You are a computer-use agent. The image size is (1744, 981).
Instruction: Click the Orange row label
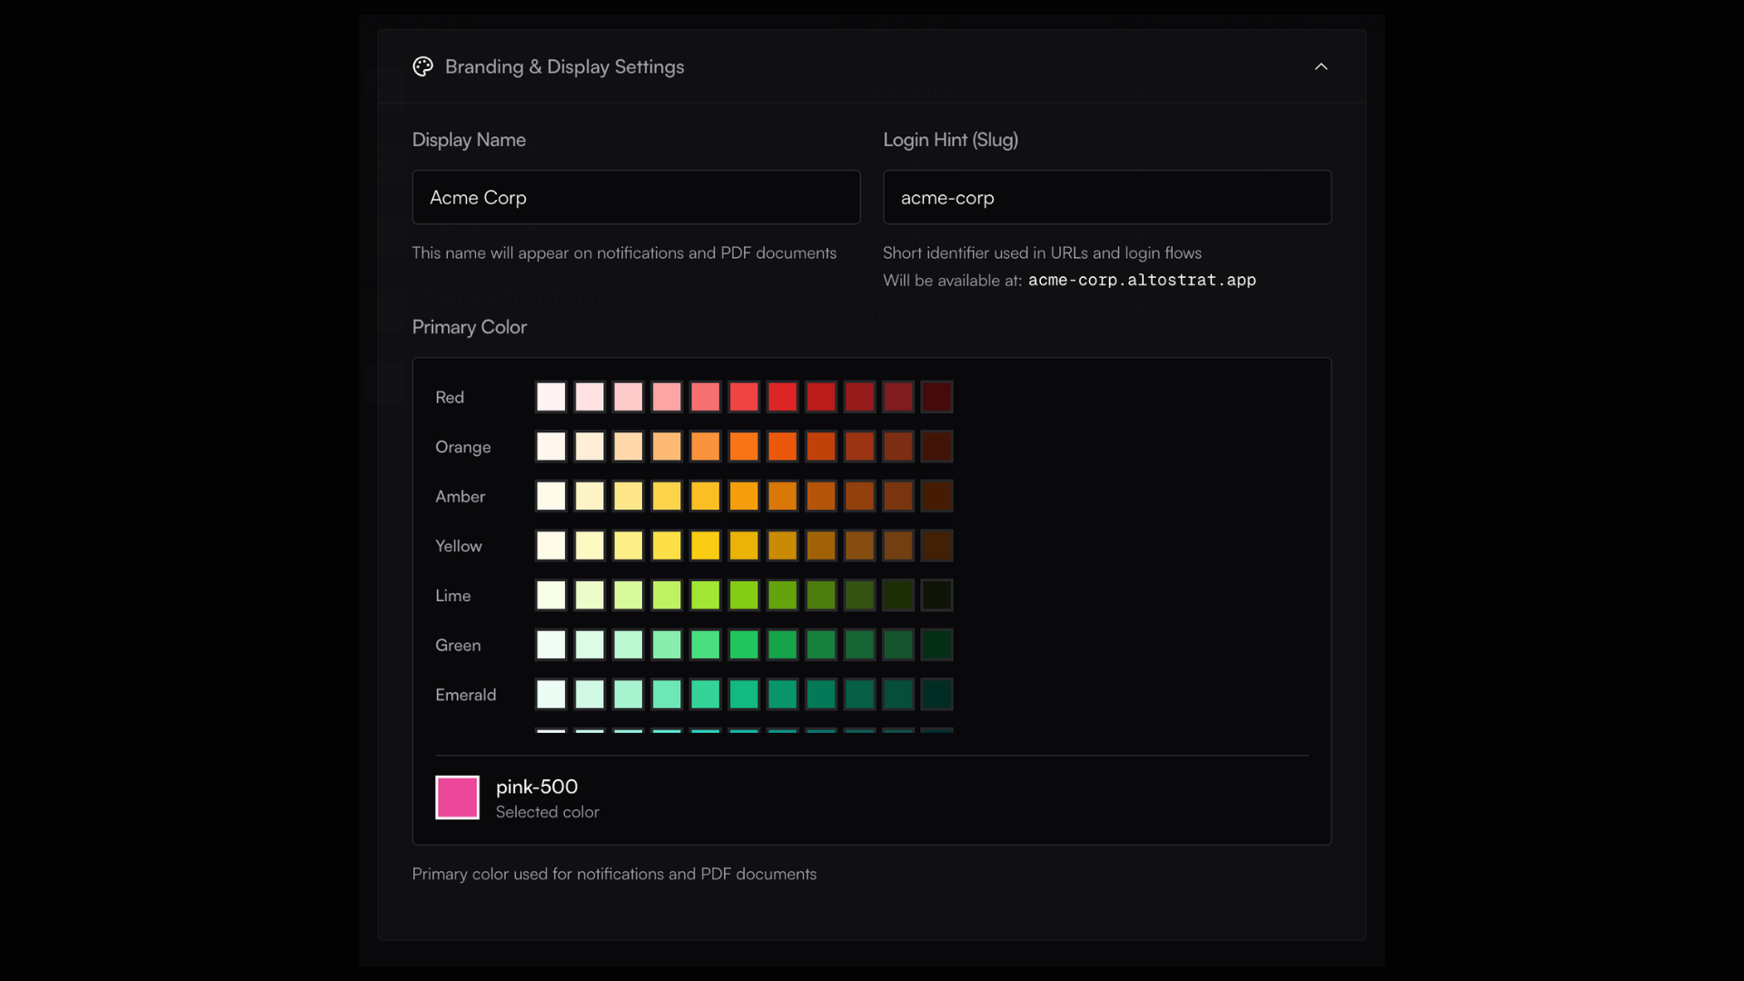pos(463,447)
